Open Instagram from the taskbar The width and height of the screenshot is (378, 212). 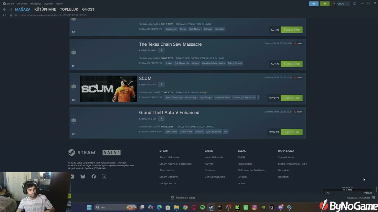point(255,207)
